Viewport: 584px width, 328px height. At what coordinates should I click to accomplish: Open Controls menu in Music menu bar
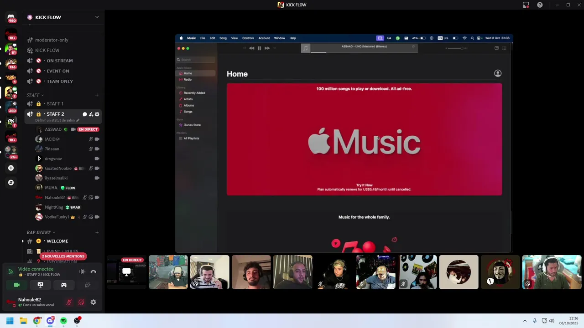pos(248,38)
